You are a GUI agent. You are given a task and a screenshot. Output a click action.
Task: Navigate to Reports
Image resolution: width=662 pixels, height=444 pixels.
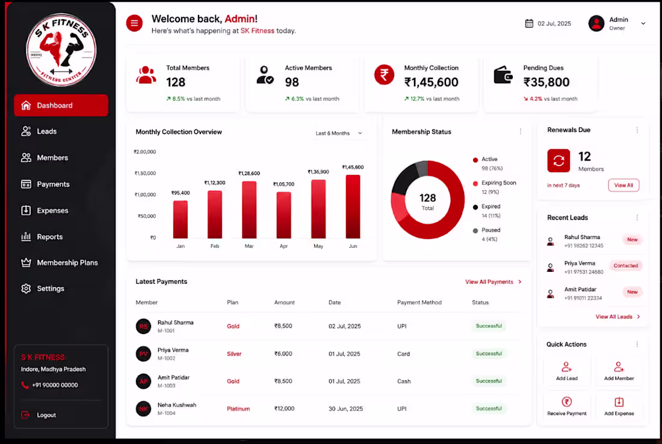point(61,237)
